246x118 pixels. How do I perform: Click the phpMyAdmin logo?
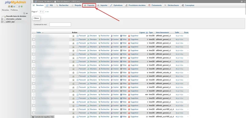click(15, 2)
